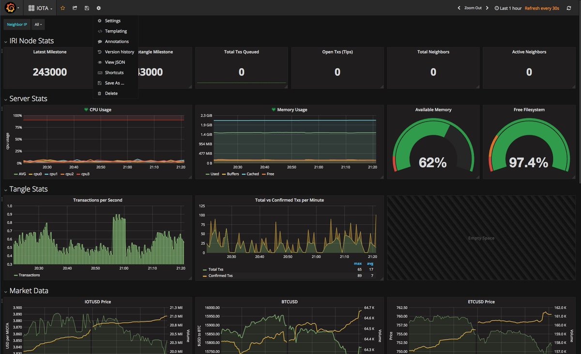Select Templating from the gear menu
Screen dimensions: 581x354
115,31
